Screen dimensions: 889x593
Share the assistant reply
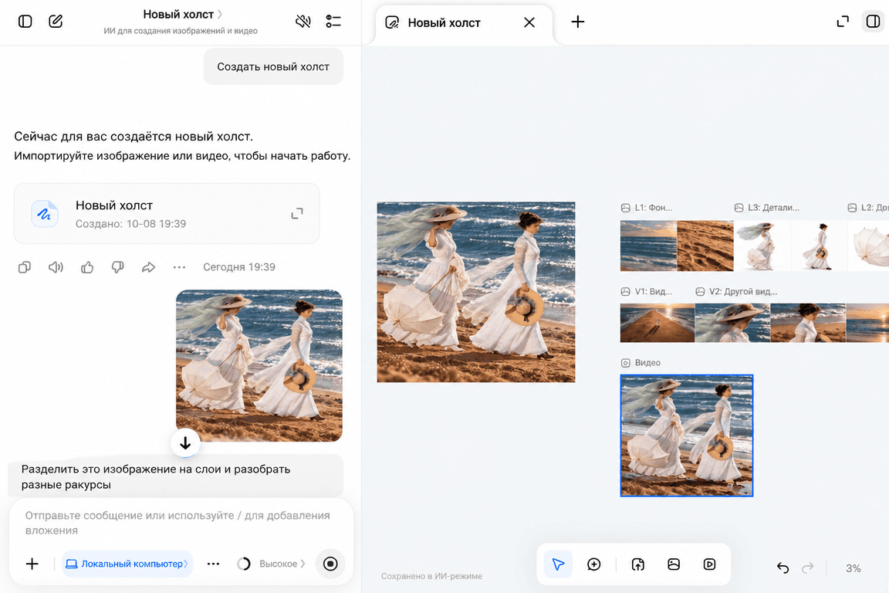[148, 266]
